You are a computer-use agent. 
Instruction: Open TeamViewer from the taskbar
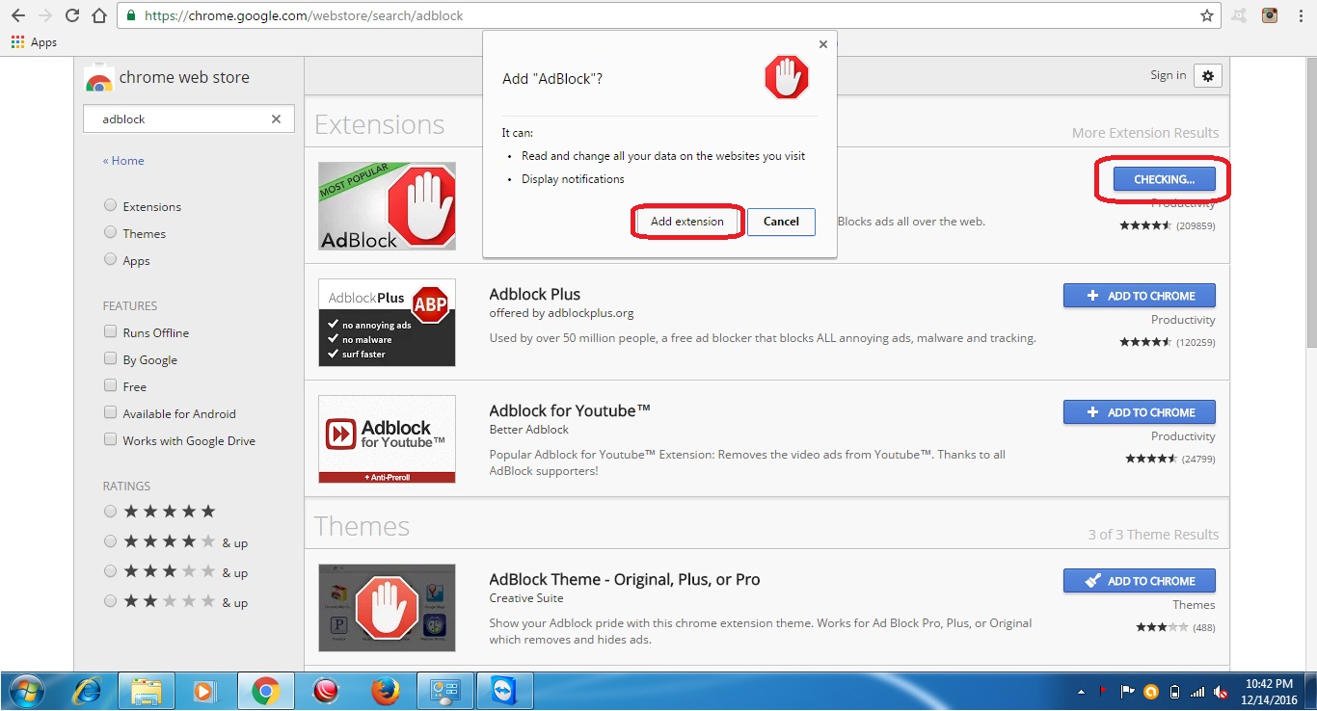[504, 691]
